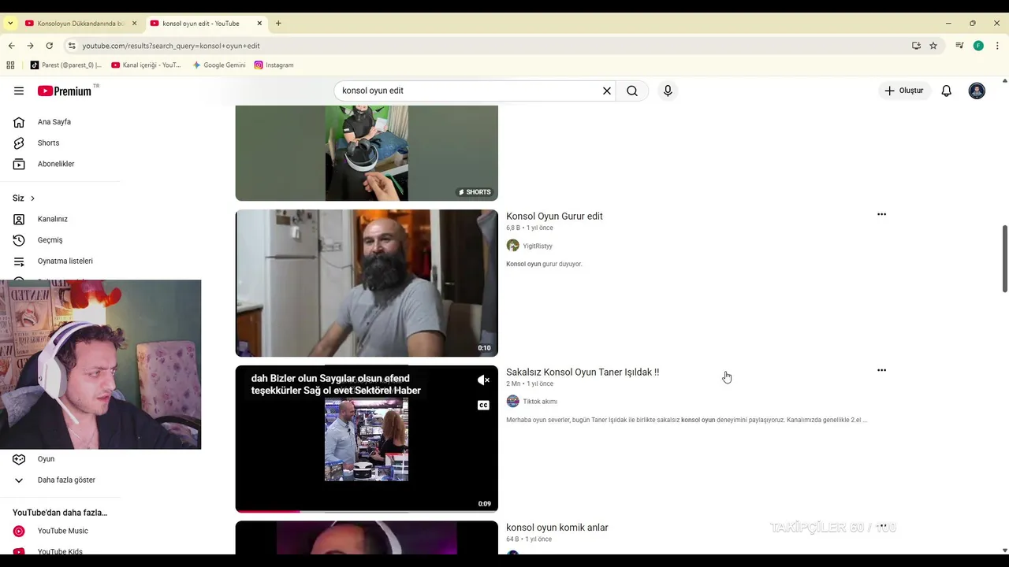Screen dimensions: 1009x567
Task: Open the account avatar menu
Action: [x=977, y=91]
